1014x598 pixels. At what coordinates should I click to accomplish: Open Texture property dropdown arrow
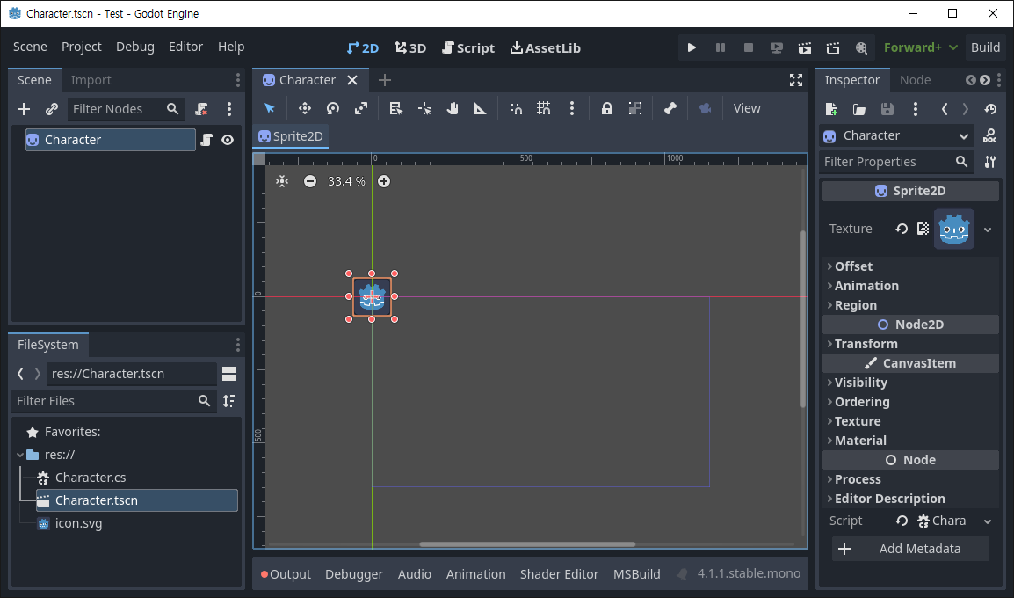tap(988, 230)
